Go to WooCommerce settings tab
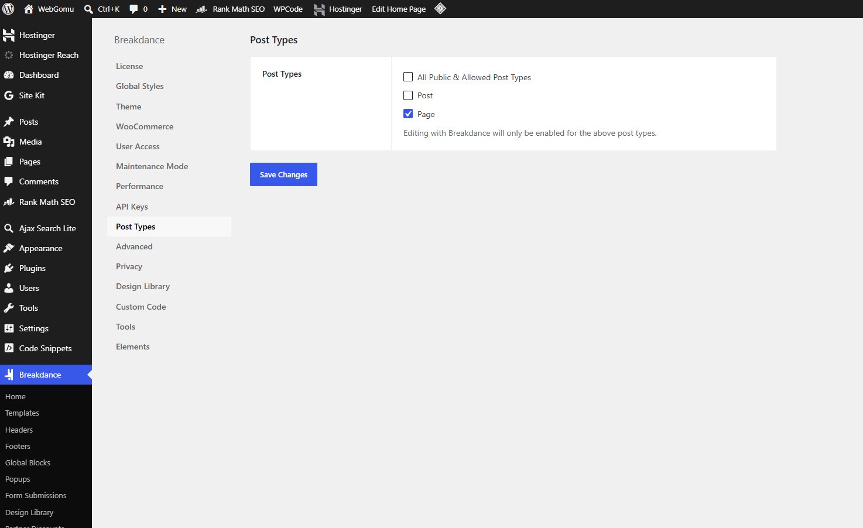 coord(169,126)
